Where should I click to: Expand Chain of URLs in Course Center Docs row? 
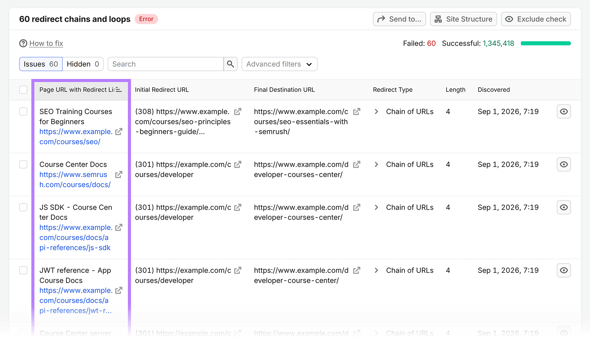click(x=376, y=164)
